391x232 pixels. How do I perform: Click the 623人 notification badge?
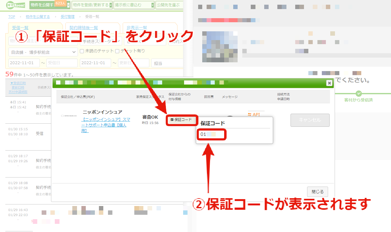click(x=59, y=3)
